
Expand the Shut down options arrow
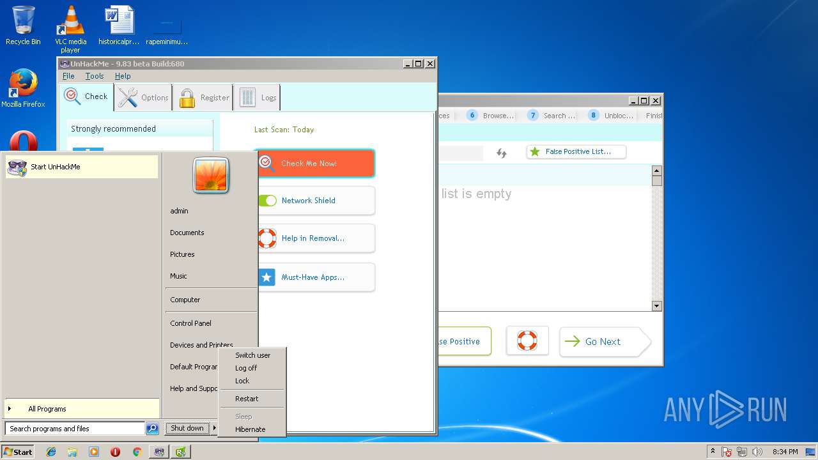215,428
